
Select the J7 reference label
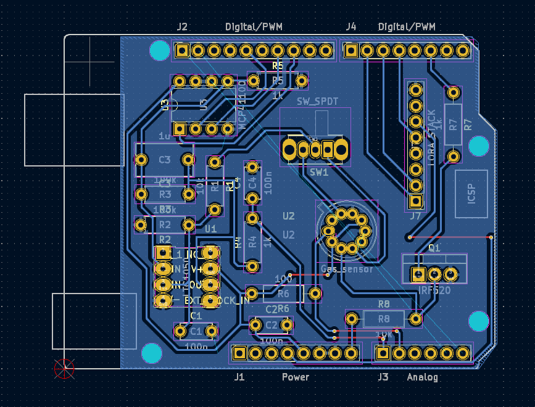[x=415, y=216]
